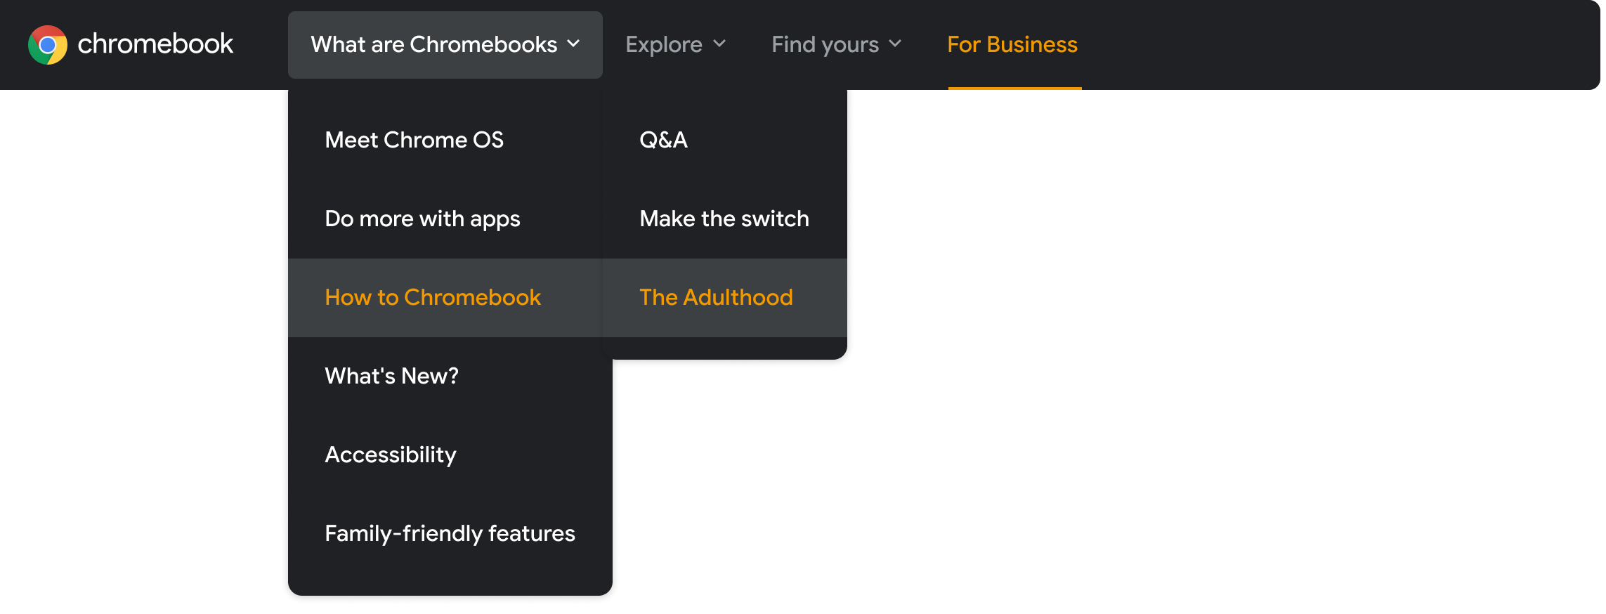Image resolution: width=1606 pixels, height=614 pixels.
Task: Click the chevron beside What are Chromebooks
Action: tap(574, 44)
